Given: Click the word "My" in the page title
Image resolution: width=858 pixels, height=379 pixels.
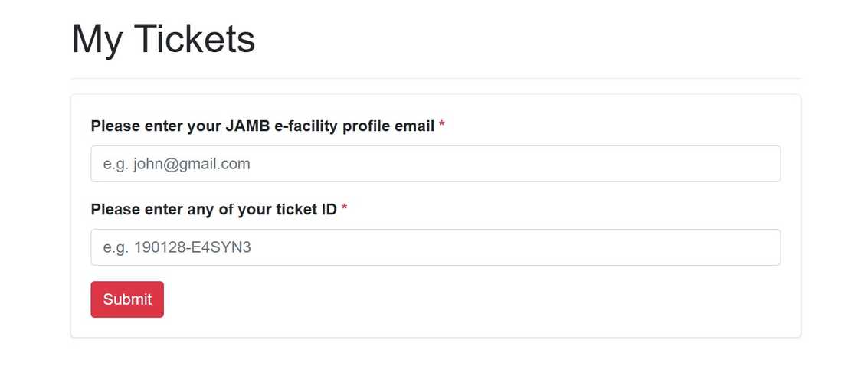Looking at the screenshot, I should coord(97,39).
